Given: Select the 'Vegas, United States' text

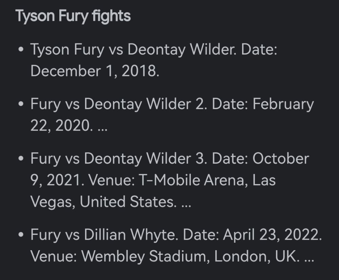Looking at the screenshot, I should pyautogui.click(x=102, y=202).
